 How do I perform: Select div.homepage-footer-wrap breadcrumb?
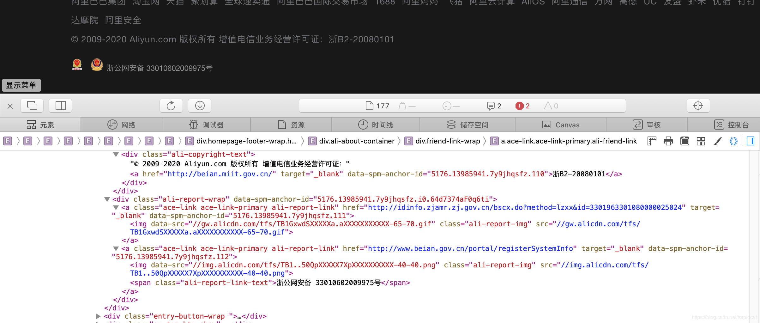point(241,141)
